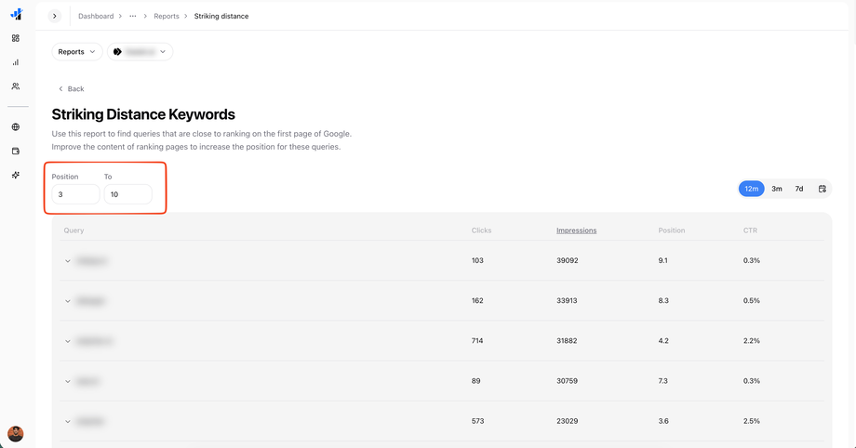Expand the first query row with 39092 impressions

pyautogui.click(x=68, y=261)
